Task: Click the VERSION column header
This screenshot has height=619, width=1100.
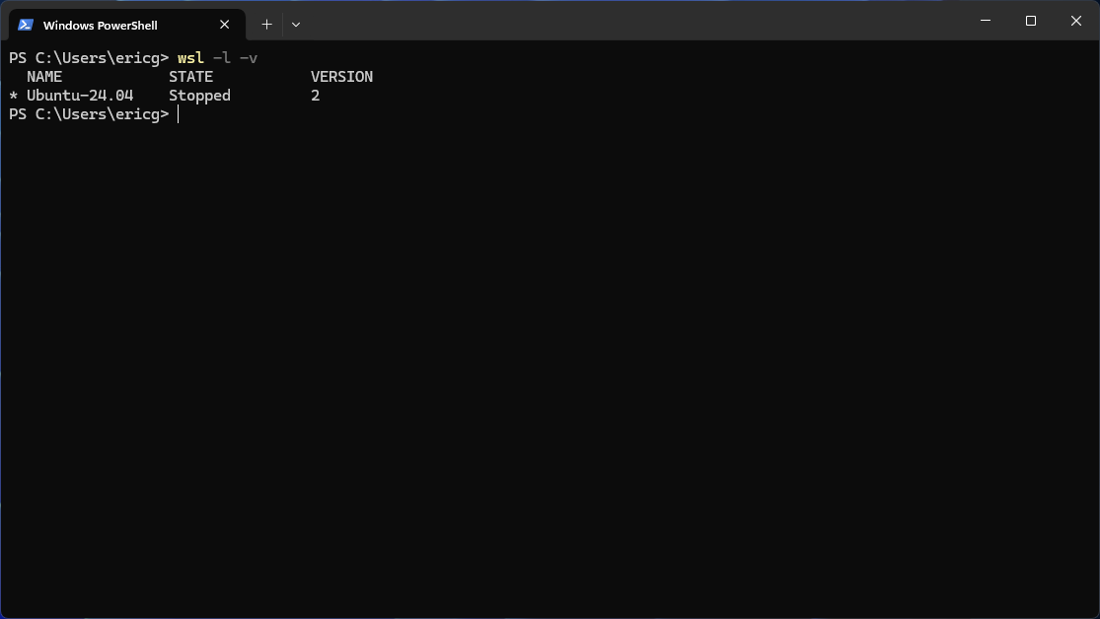Action: tap(341, 77)
